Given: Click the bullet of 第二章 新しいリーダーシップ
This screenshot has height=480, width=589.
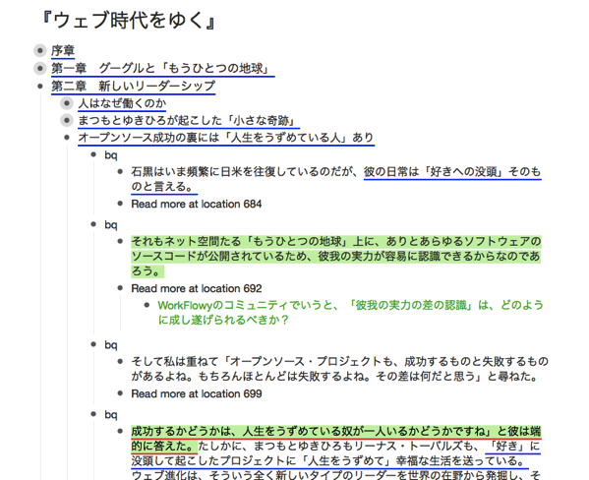Looking at the screenshot, I should pos(39,87).
